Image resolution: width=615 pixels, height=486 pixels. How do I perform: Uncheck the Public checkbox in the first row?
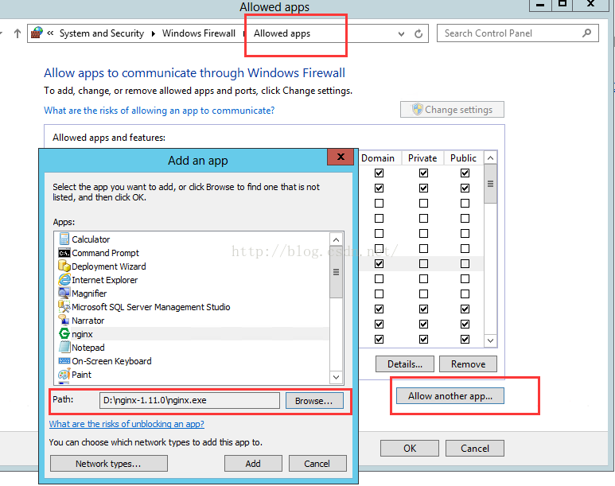tap(465, 173)
